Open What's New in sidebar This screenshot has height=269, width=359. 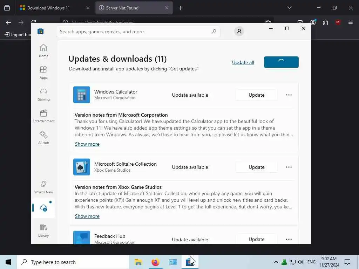pos(43,187)
